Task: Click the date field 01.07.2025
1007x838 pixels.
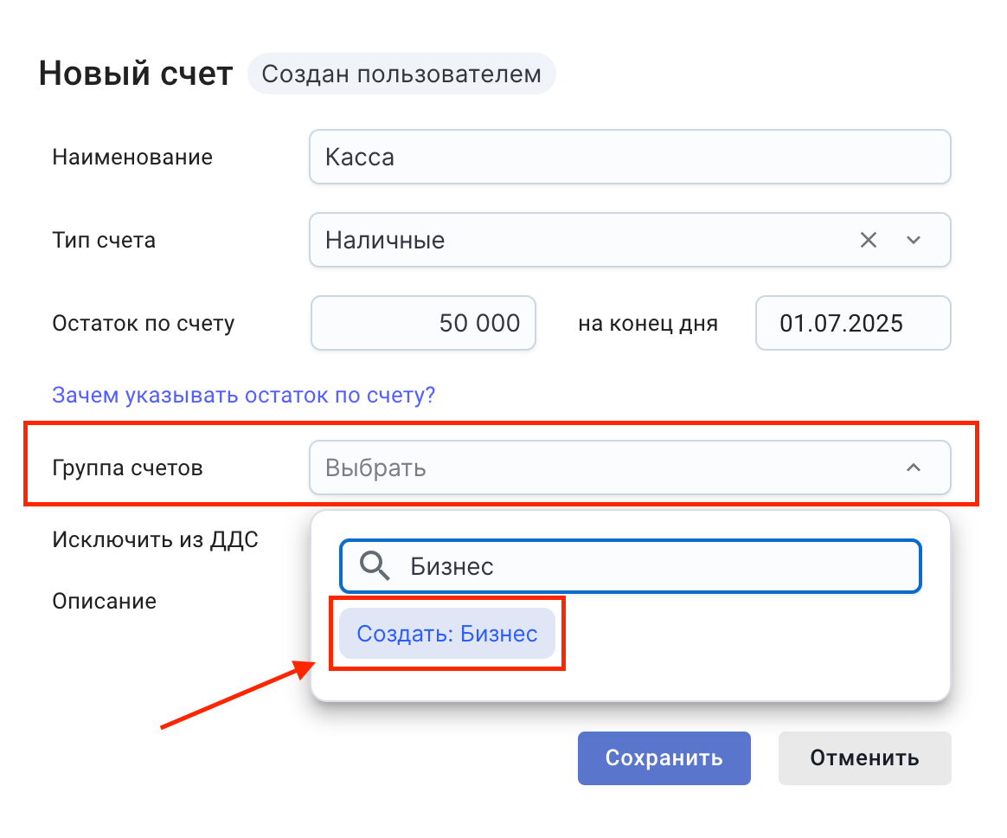Action: pos(853,324)
